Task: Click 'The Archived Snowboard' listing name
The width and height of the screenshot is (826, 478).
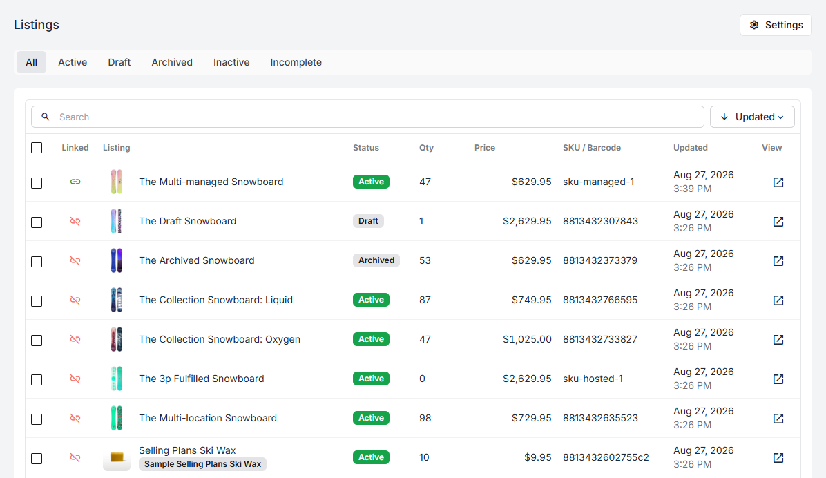Action: tap(197, 260)
